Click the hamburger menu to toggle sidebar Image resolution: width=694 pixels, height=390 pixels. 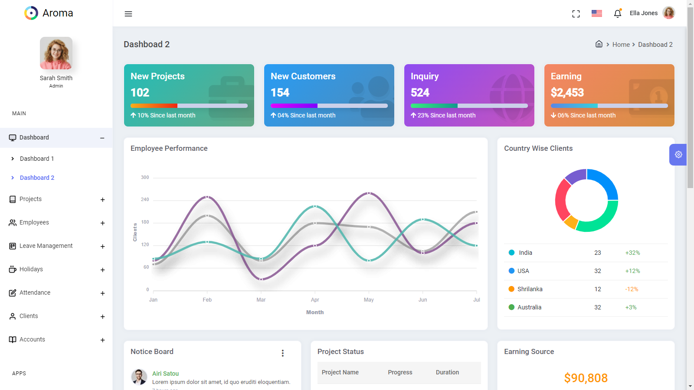point(128,13)
